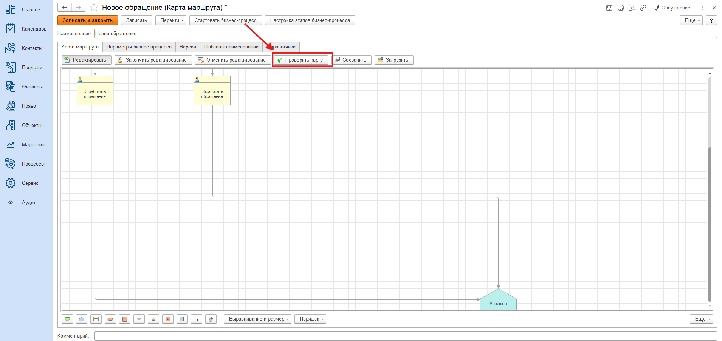722x341 pixels.
Task: Select second Обработать обращение action block
Action: 212,90
